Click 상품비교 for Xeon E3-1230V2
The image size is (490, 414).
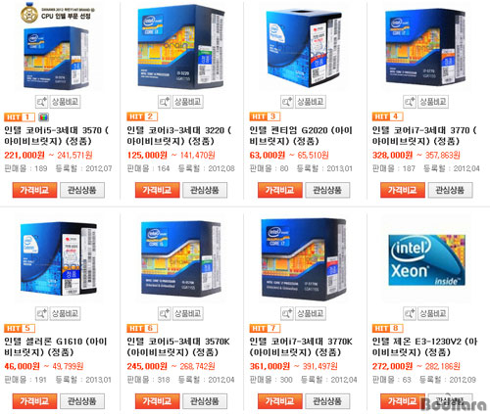(433, 313)
